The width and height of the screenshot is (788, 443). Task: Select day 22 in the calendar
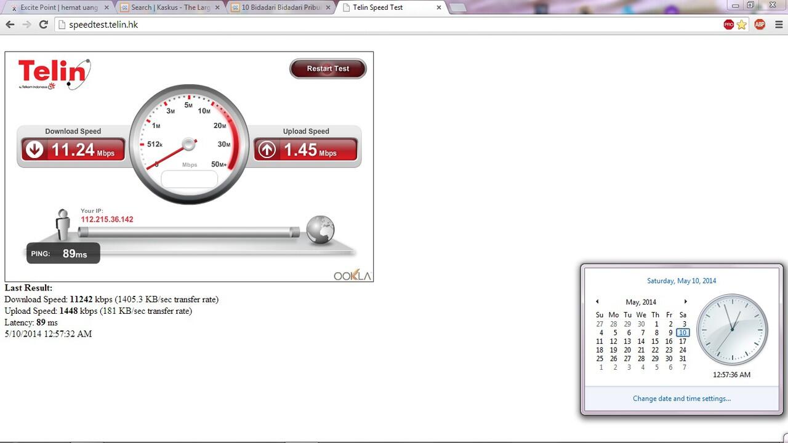click(655, 350)
